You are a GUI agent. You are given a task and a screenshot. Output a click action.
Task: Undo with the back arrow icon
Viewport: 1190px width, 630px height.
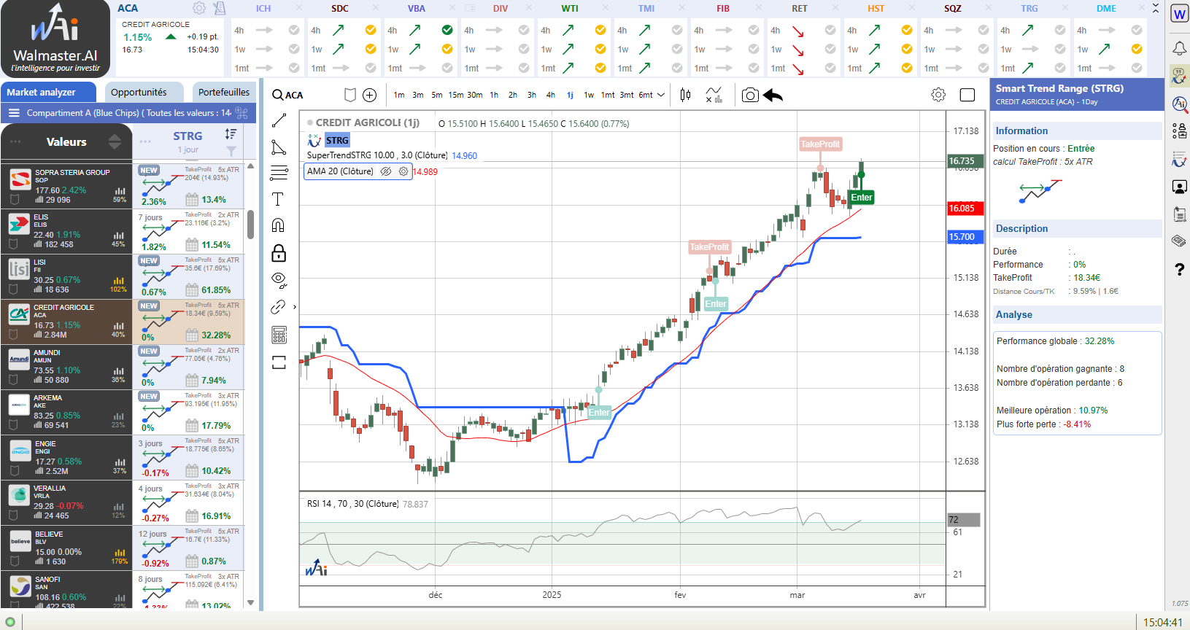(773, 96)
